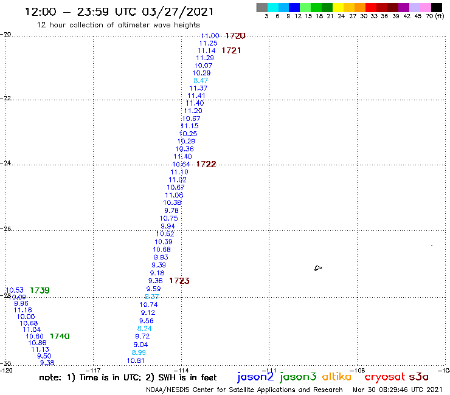The width and height of the screenshot is (450, 395).
Task: Click the longitude axis label -117
Action: point(93,370)
